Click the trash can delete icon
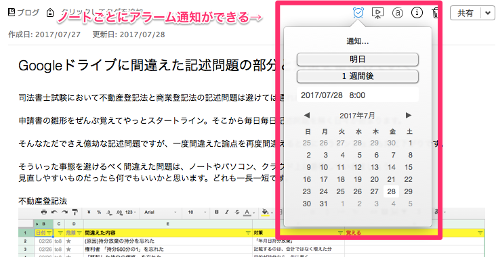This screenshot has width=496, height=257. [436, 13]
